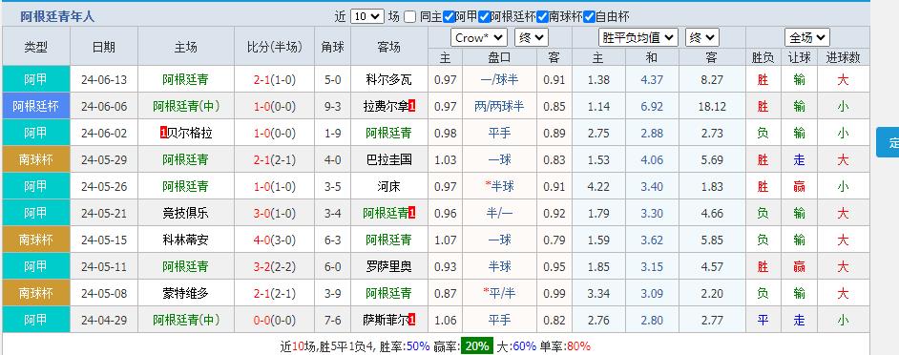Click the 0-0(0-0) score versus 萨斯菲尔
The width and height of the screenshot is (899, 355).
pos(275,320)
